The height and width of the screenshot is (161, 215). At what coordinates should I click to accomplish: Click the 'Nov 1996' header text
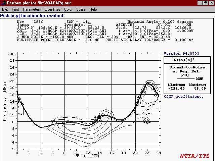click(x=30, y=21)
